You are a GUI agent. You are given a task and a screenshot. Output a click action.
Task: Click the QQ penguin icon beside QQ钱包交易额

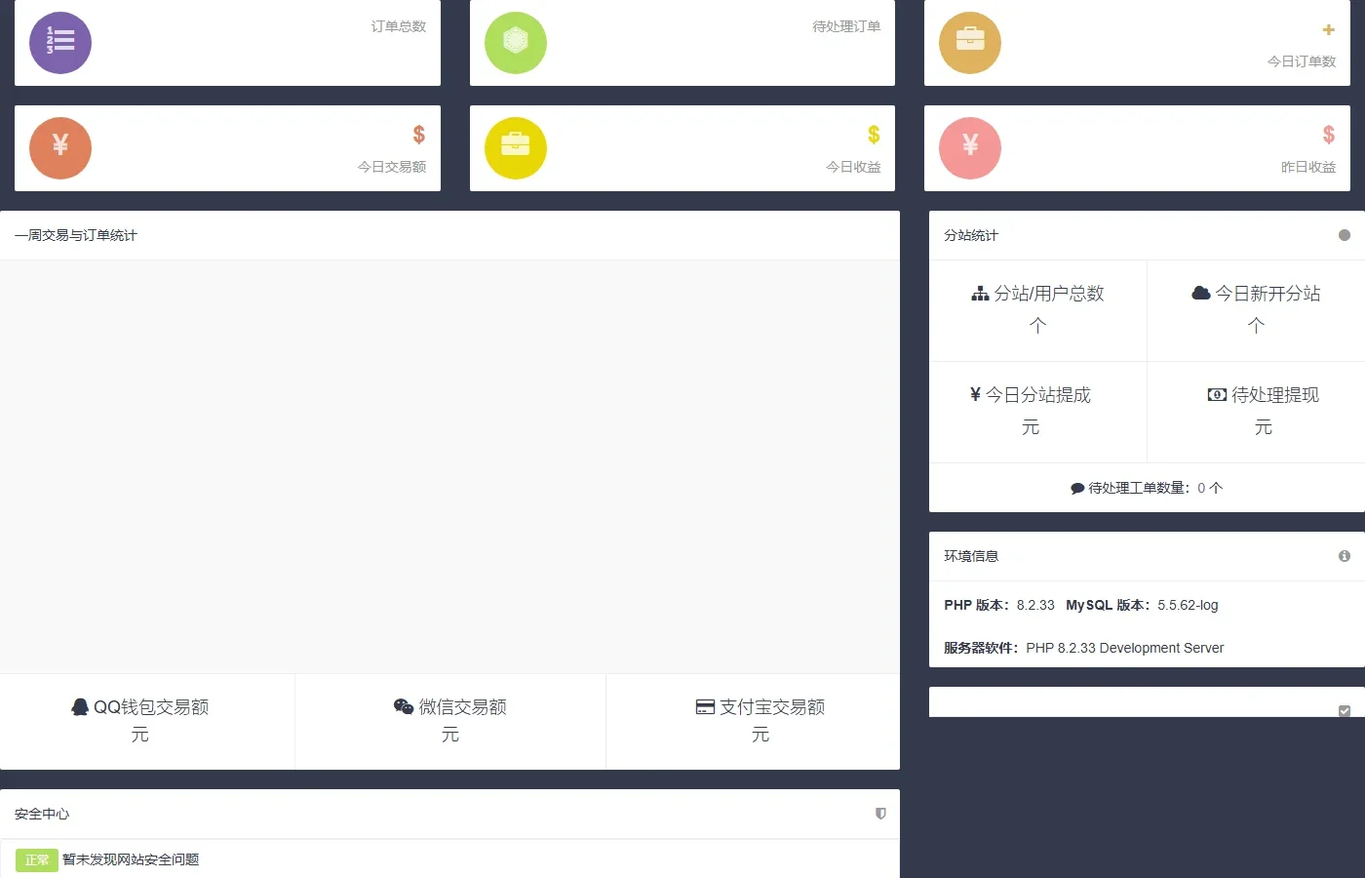[x=80, y=707]
